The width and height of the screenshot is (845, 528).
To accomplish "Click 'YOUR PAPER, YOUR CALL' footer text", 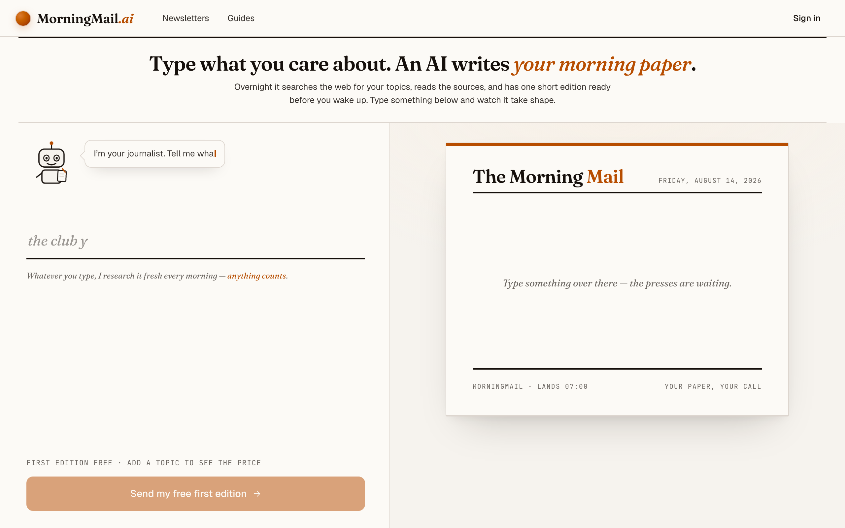I will (713, 386).
